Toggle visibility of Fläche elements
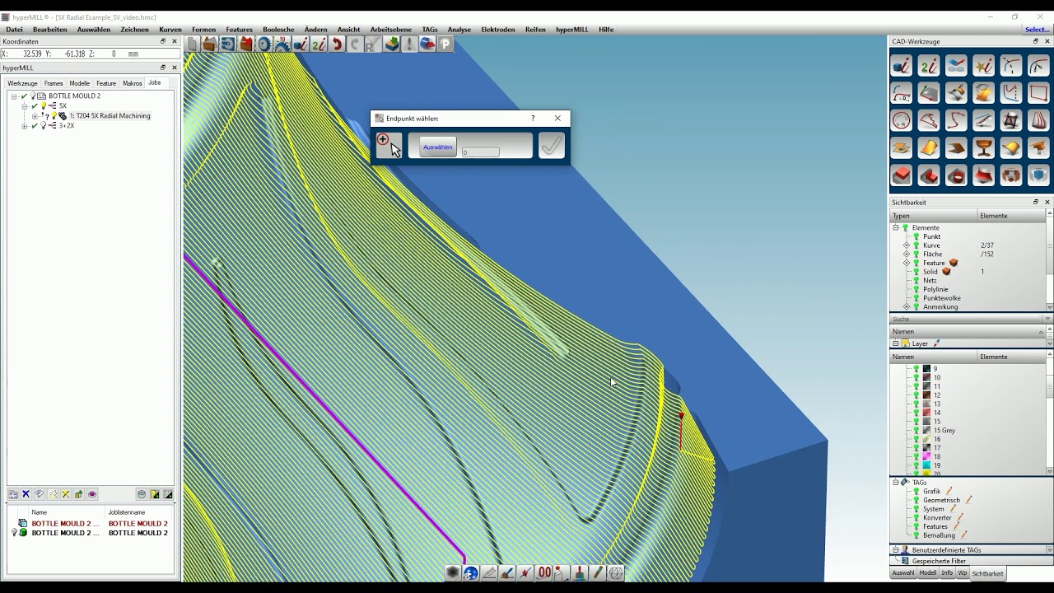Image resolution: width=1054 pixels, height=593 pixels. [916, 254]
